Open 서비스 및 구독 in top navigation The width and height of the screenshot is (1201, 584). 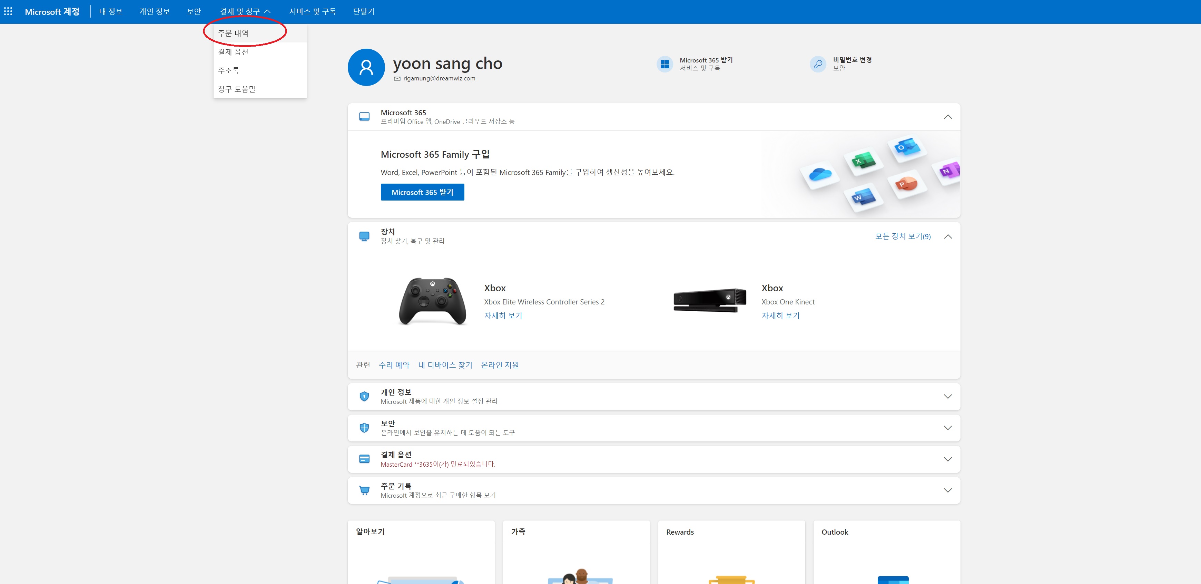(x=312, y=12)
